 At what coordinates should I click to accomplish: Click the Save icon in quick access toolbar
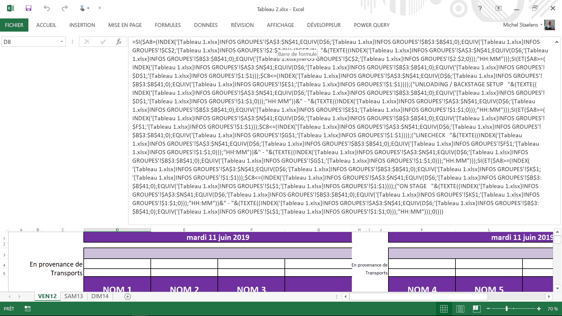pyautogui.click(x=28, y=8)
